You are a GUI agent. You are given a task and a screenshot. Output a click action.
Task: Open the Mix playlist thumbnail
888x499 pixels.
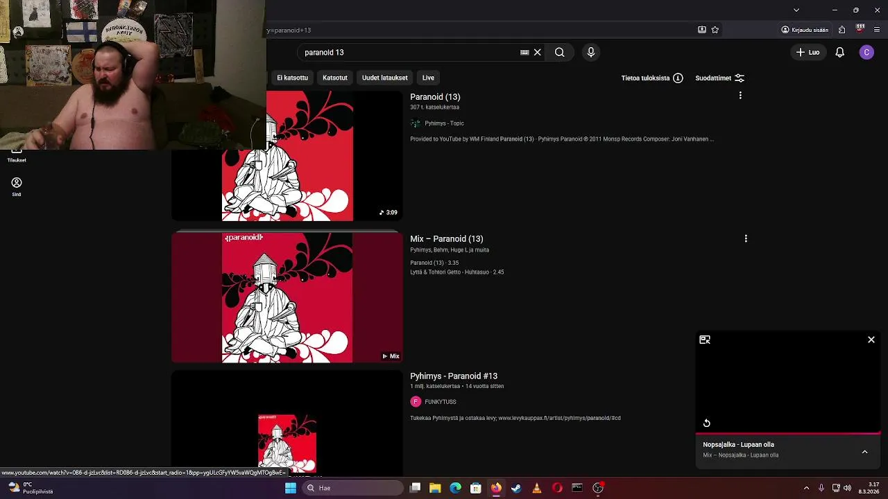pos(287,297)
